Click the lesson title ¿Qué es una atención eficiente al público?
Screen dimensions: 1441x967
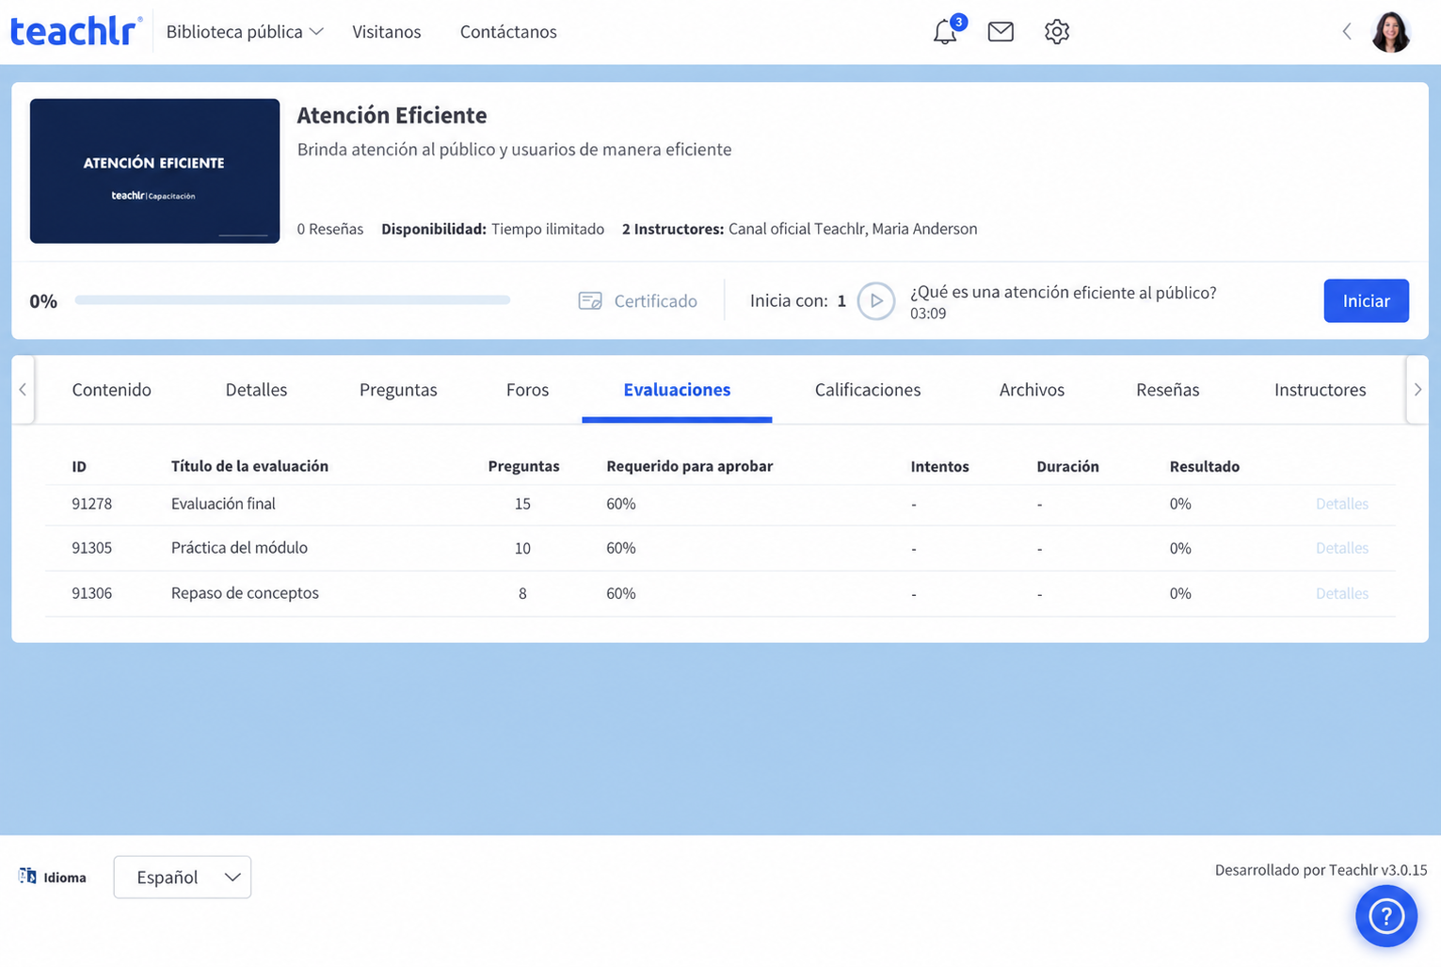point(1063,293)
